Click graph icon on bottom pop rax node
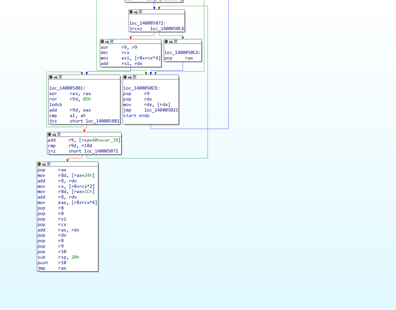 click(x=48, y=164)
